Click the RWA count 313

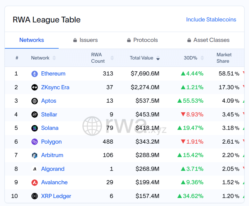pyautogui.click(x=108, y=74)
